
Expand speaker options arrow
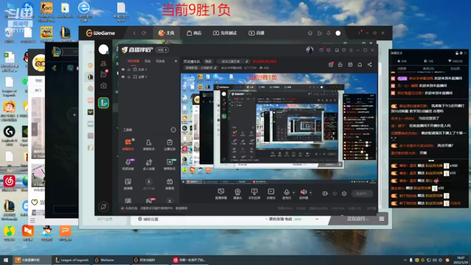pyautogui.click(x=311, y=193)
